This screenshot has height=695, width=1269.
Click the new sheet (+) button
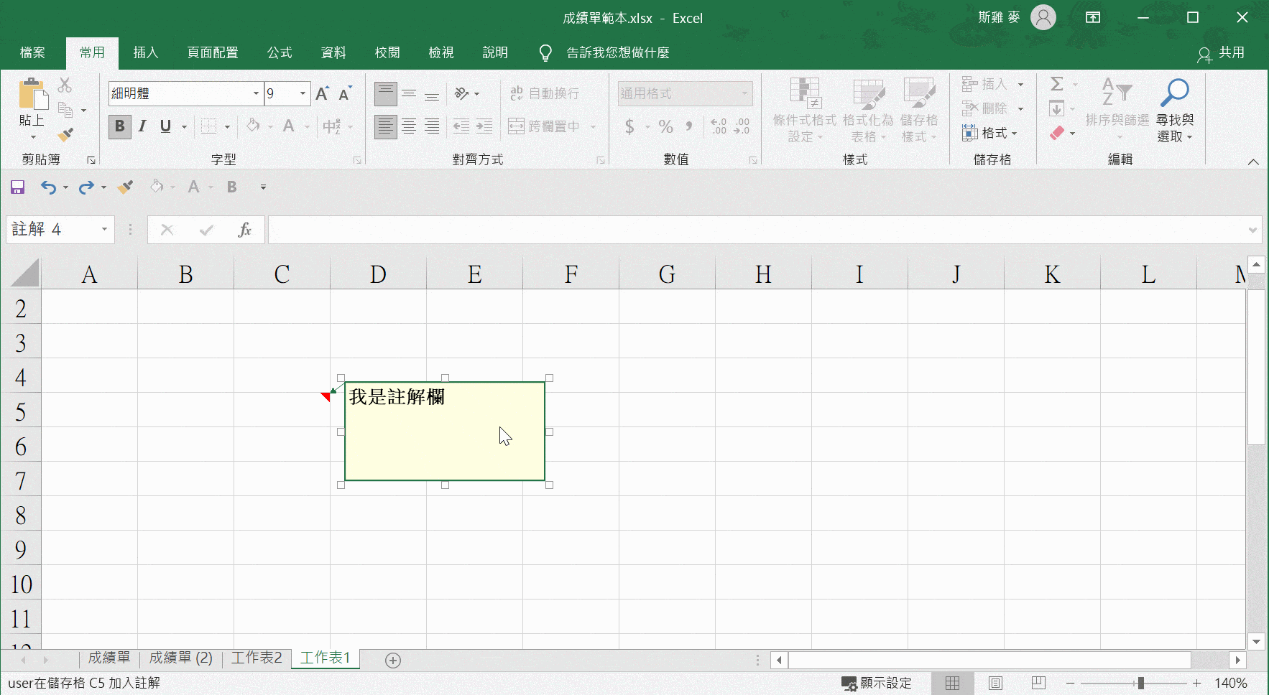[x=392, y=660]
